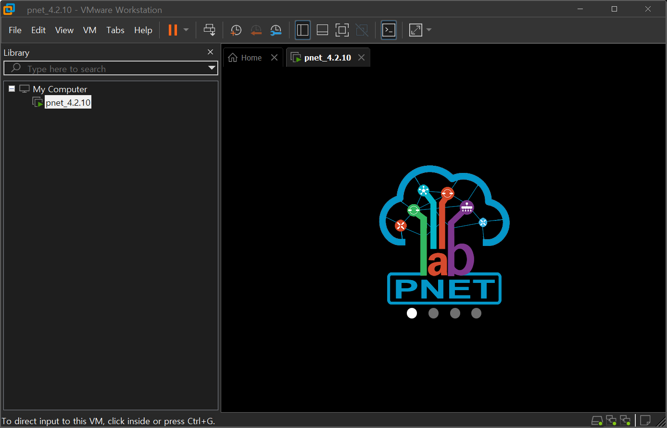The image size is (667, 428).
Task: Open the Help menu
Action: click(143, 30)
